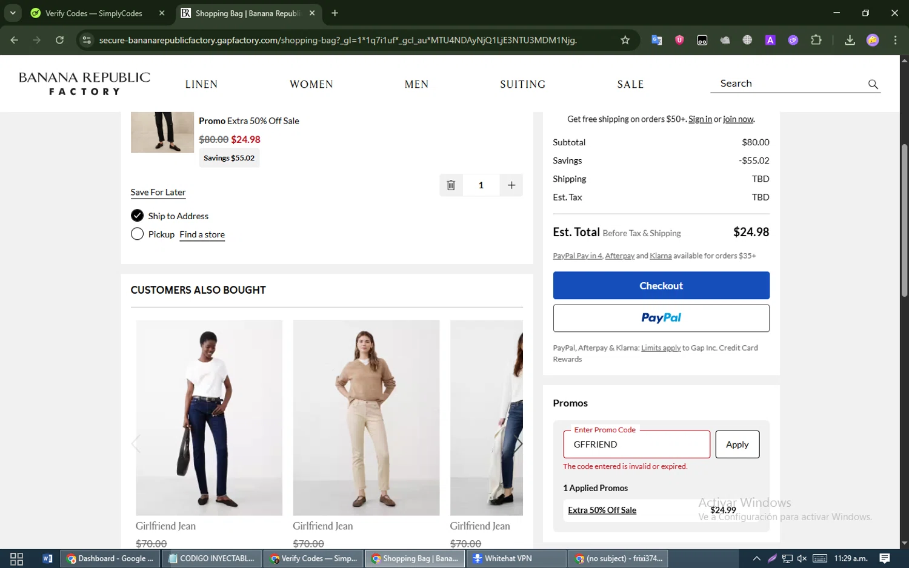Open CODIGO INYECTABL taskbar item
The width and height of the screenshot is (909, 568).
211,558
